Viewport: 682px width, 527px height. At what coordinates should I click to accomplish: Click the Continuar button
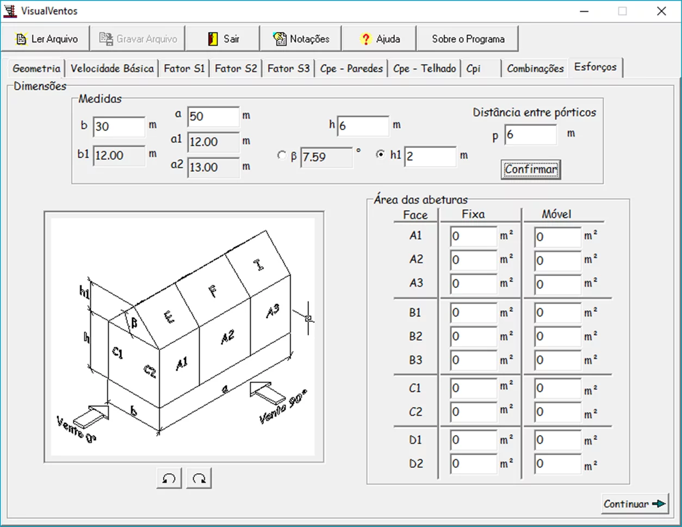tap(635, 504)
